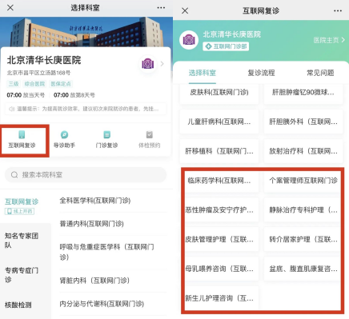This screenshot has width=349, height=319.
Task: Open the more options menu on 互联网复诊 screen
Action: [x=338, y=10]
